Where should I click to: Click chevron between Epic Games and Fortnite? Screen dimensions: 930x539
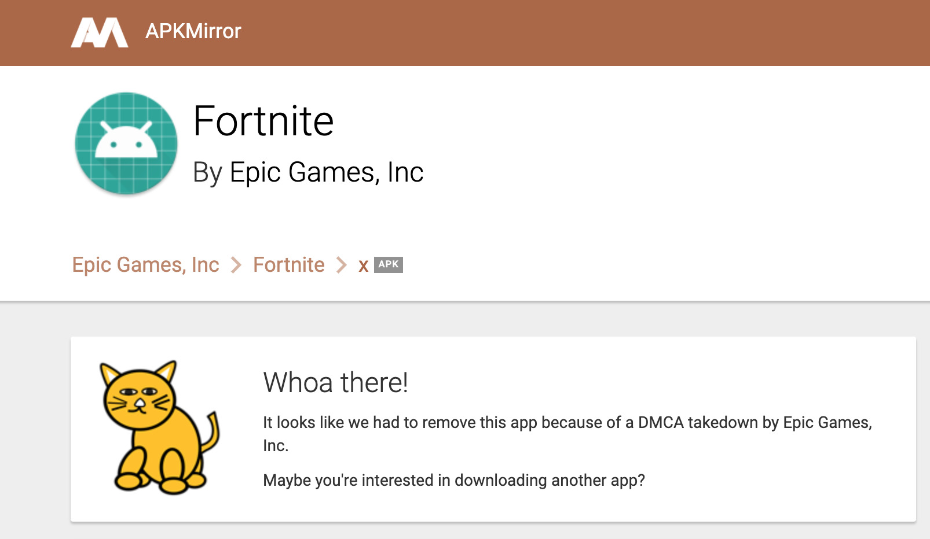click(x=236, y=265)
